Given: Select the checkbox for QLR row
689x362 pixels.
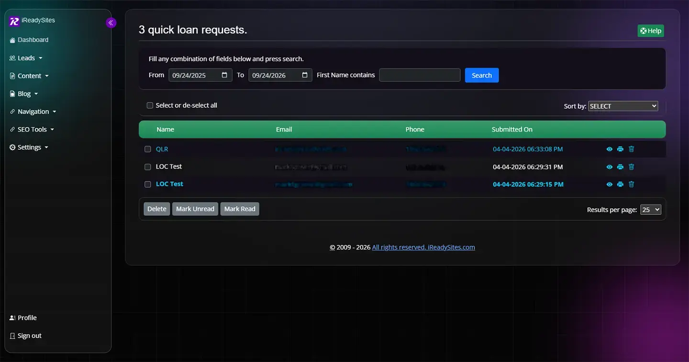Looking at the screenshot, I should point(148,149).
